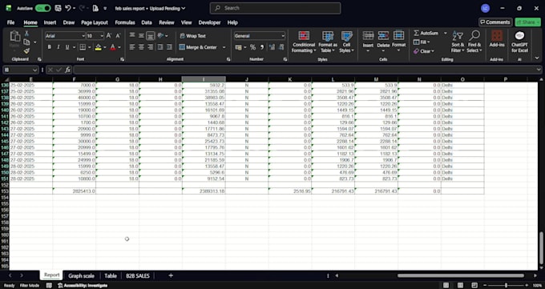Click the Save icon in the title bar
The width and height of the screenshot is (545, 289).
tap(58, 8)
